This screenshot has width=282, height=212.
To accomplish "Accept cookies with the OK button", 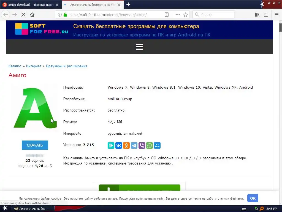I will tap(253, 198).
